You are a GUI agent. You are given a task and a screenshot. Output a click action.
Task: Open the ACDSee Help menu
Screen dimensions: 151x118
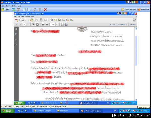point(19,6)
